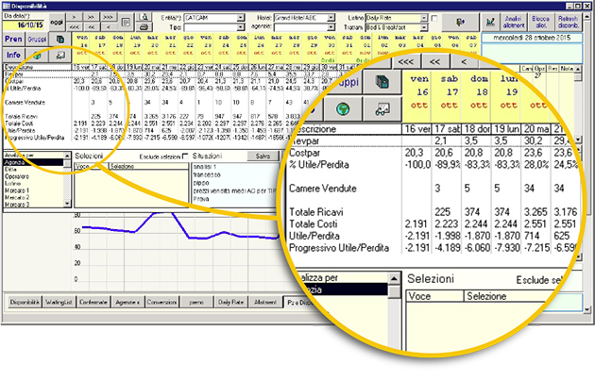
Task: Click the Nota column header
Action: point(566,69)
